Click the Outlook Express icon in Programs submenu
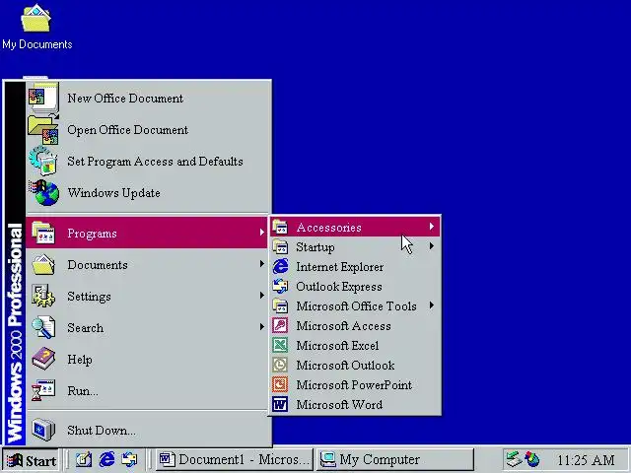The width and height of the screenshot is (631, 473). 280,286
